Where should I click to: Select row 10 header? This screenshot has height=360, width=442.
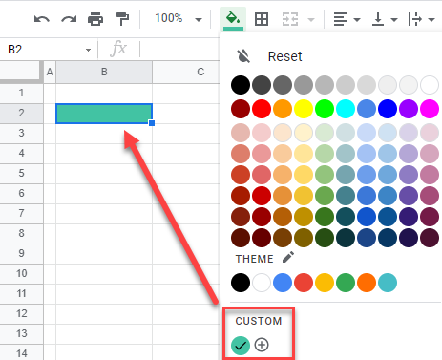pyautogui.click(x=21, y=273)
